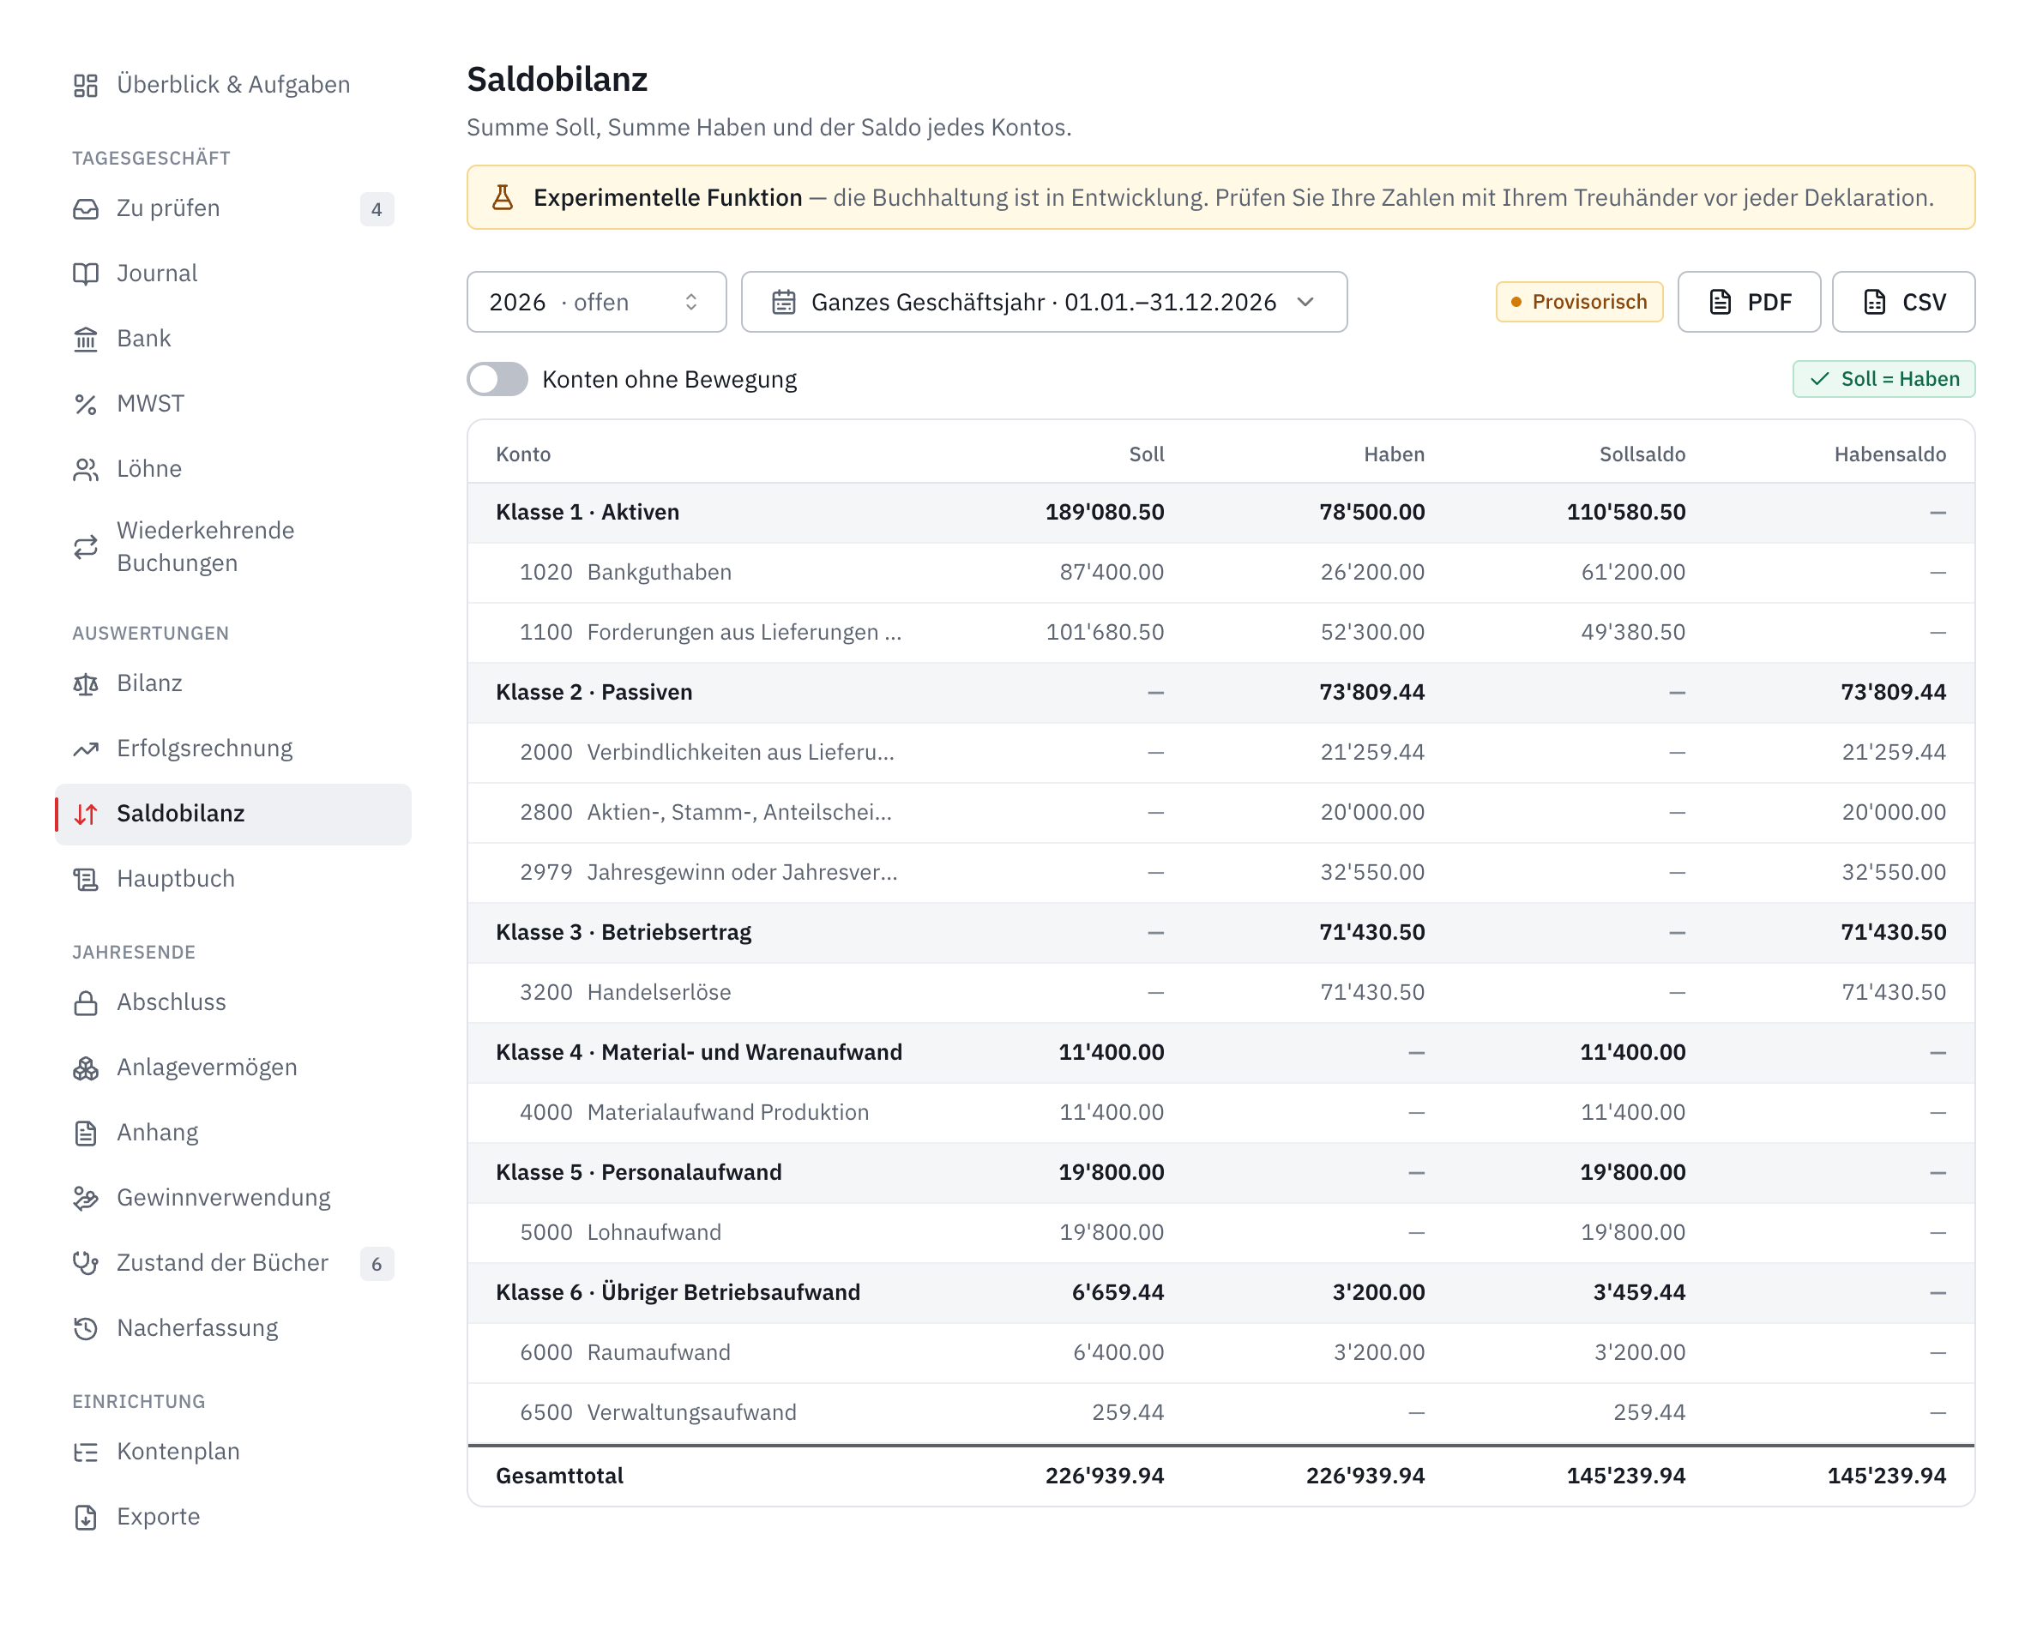2031x1636 pixels.
Task: Click the Bilanz scales icon
Action: (x=86, y=683)
